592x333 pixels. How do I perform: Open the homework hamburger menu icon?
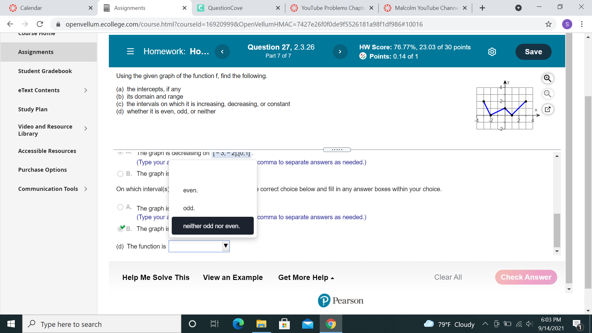tap(130, 51)
